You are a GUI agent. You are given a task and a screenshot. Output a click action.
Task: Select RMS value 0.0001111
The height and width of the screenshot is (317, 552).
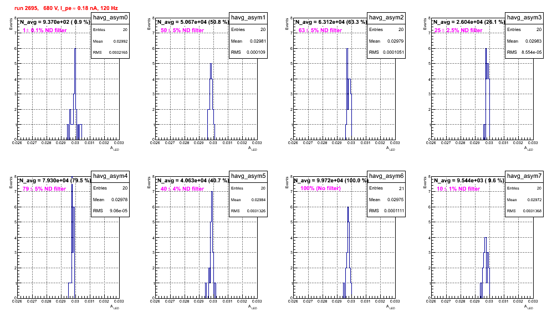[x=393, y=211]
